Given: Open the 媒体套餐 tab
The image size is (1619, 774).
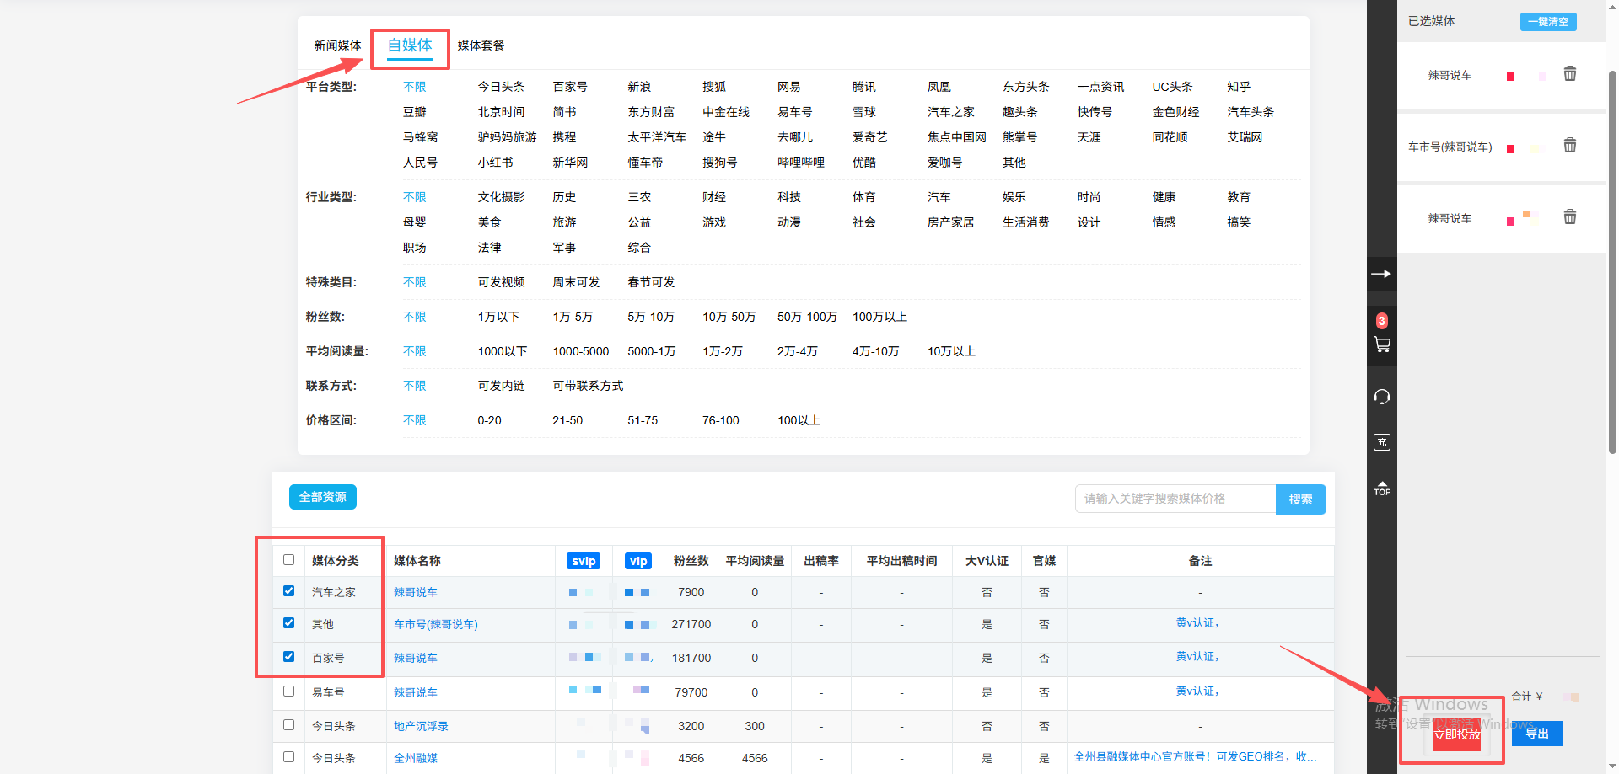Looking at the screenshot, I should pyautogui.click(x=481, y=45).
